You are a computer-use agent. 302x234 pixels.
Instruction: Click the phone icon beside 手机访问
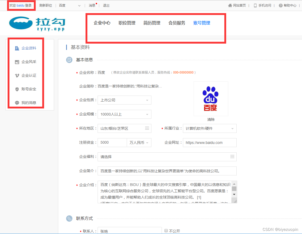(x=255, y=6)
